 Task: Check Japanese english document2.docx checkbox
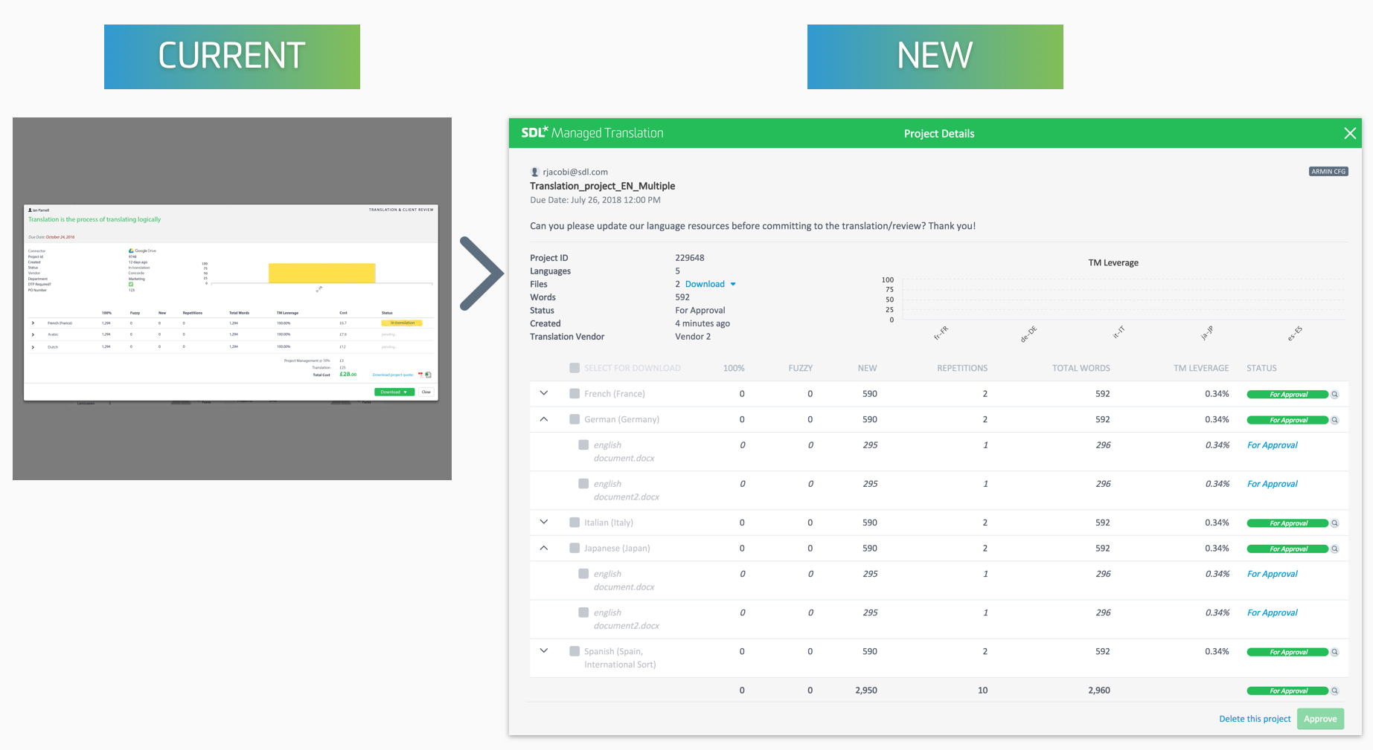coord(583,612)
